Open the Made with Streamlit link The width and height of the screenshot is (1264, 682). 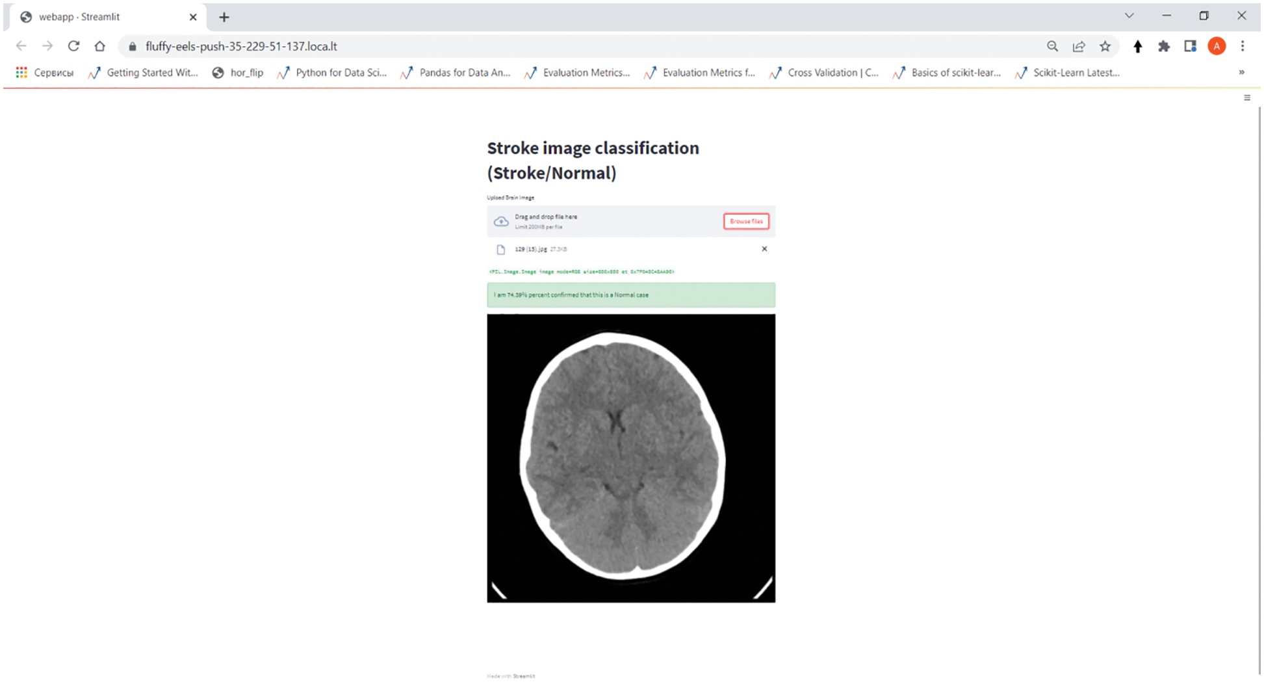pyautogui.click(x=510, y=675)
